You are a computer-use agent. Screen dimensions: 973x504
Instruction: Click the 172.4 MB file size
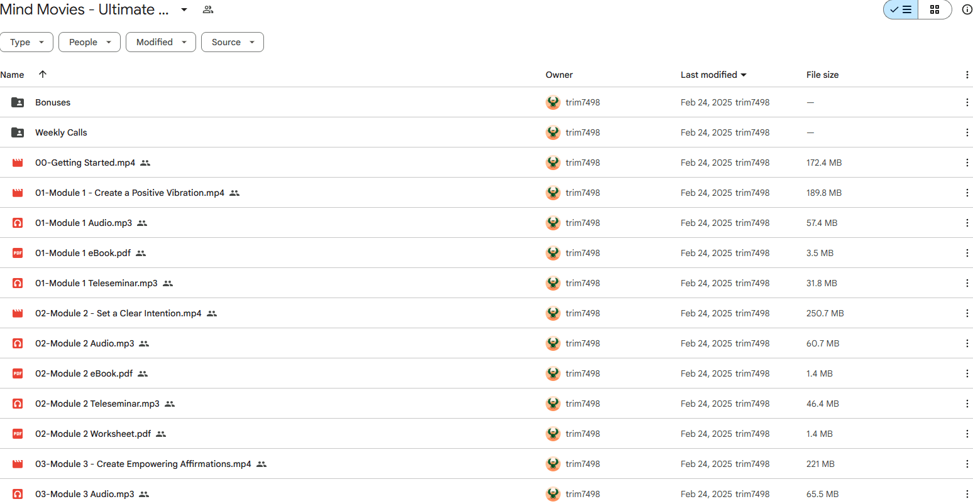(824, 163)
